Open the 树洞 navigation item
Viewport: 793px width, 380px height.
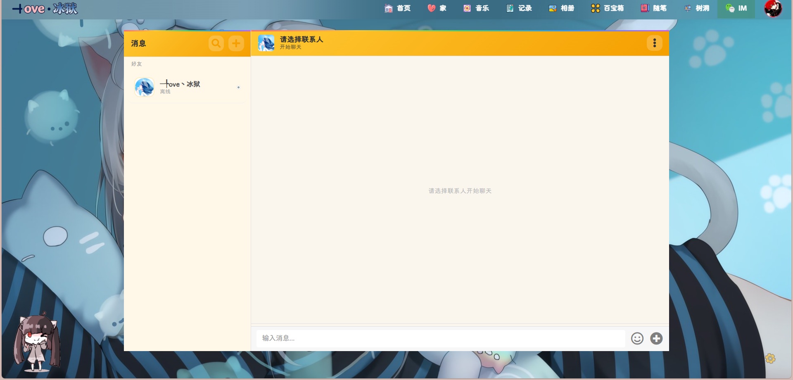click(697, 8)
